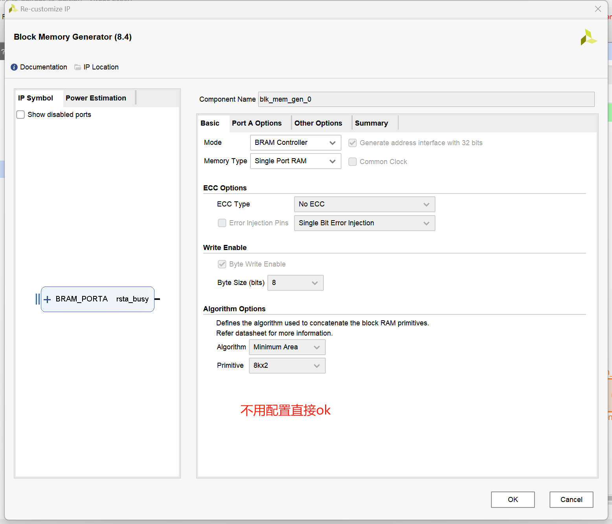Switch to the Power Estimation tab
This screenshot has width=612, height=524.
pos(96,98)
